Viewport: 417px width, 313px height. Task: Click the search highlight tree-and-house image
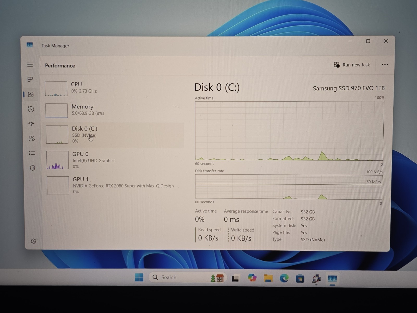217,278
